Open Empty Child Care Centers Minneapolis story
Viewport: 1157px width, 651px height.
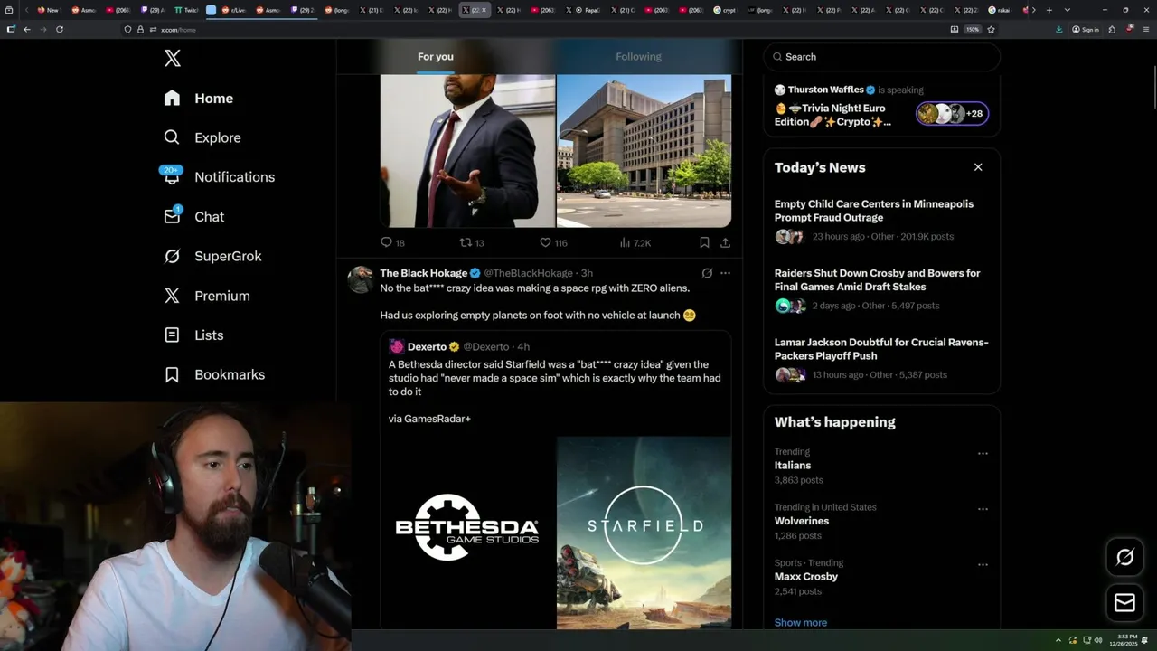pos(882,220)
